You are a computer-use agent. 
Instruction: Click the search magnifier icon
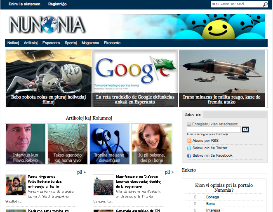click(265, 4)
